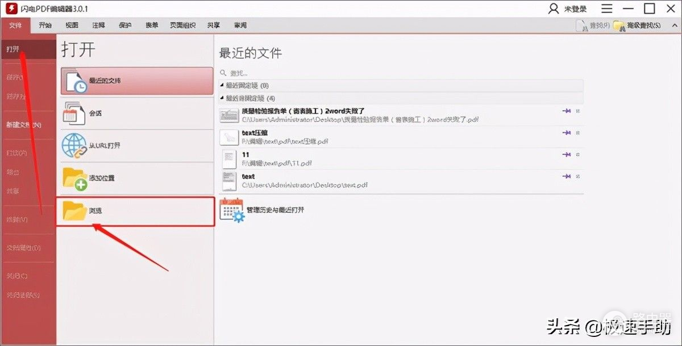This screenshot has height=346, width=682.
Task: Open the 2word失败了 recent file title
Action: [303, 111]
